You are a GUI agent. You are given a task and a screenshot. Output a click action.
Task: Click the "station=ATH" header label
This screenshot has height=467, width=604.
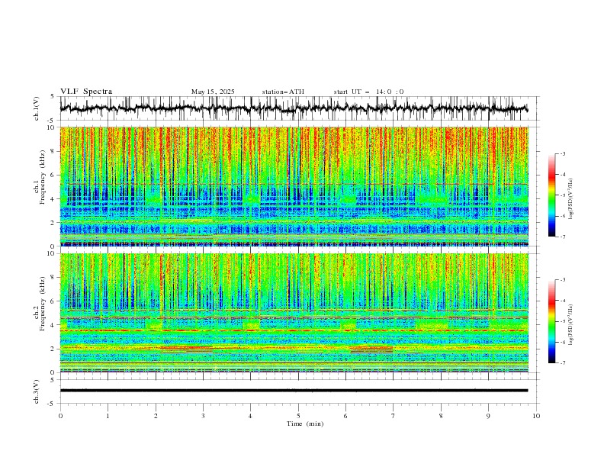[283, 92]
